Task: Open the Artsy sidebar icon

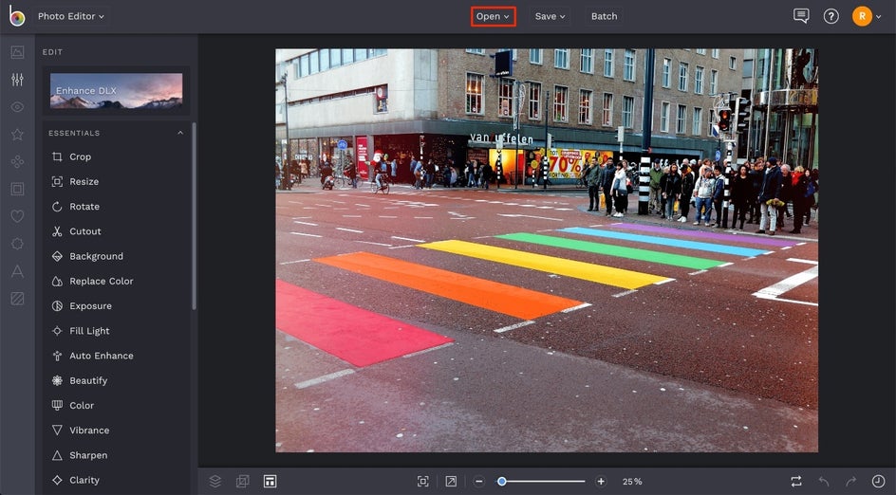Action: [x=17, y=162]
